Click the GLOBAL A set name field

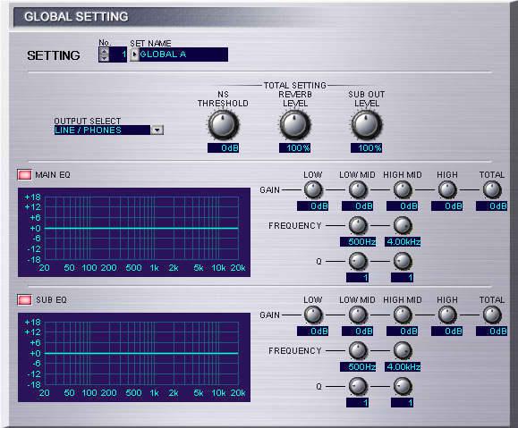coord(183,55)
